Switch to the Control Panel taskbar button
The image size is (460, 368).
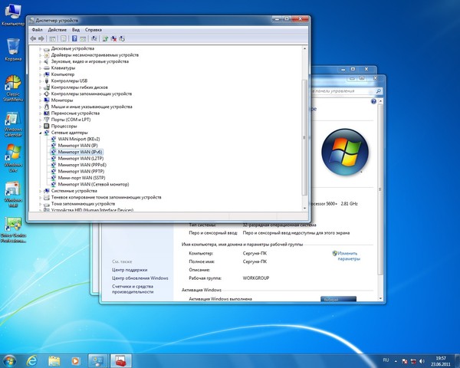coord(98,361)
